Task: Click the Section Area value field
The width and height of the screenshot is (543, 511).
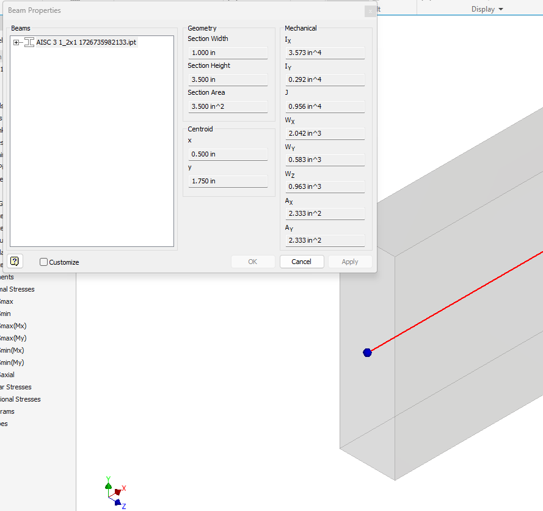Action: (228, 106)
